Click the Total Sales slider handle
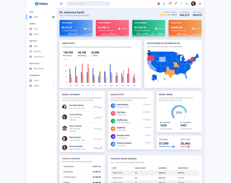The width and height of the screenshot is (231, 183). click(174, 147)
